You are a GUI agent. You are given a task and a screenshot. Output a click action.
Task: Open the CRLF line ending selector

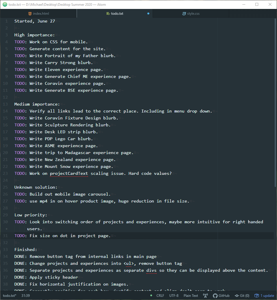(x=160, y=295)
